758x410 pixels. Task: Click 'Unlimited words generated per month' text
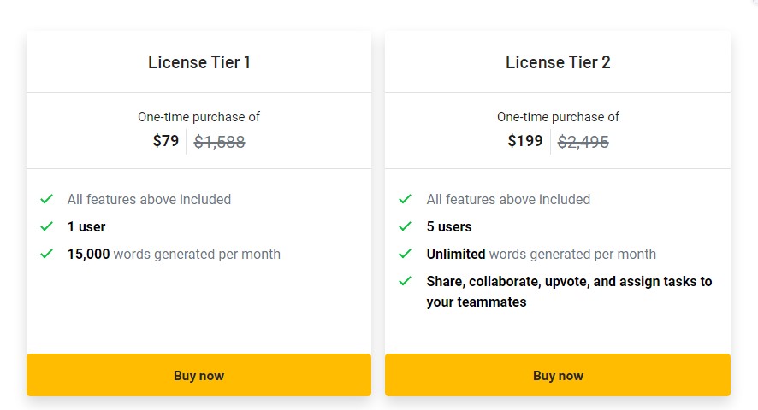tap(541, 254)
